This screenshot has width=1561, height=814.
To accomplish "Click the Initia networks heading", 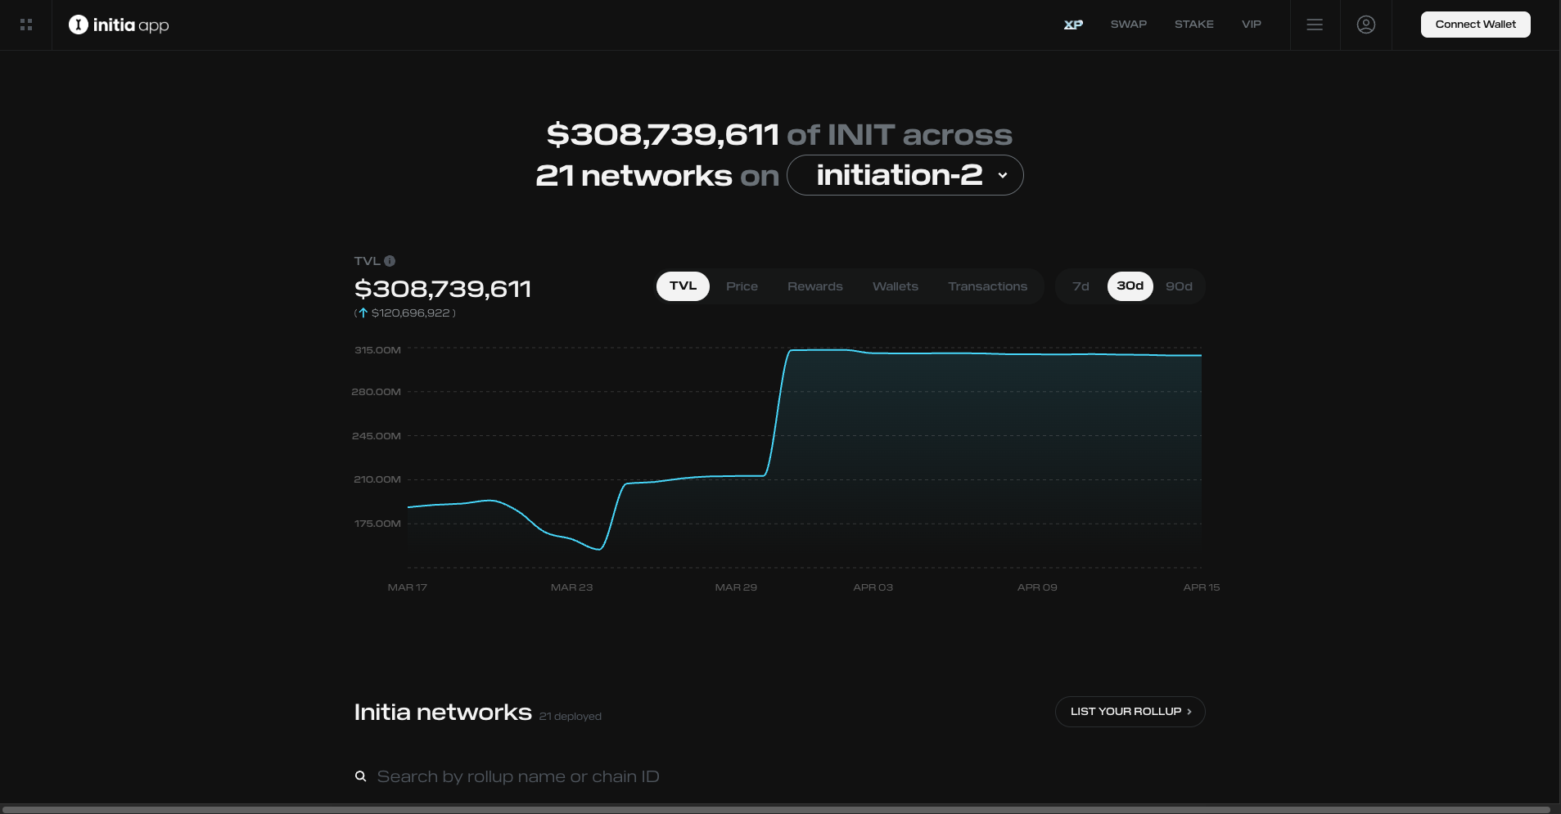I will point(443,713).
